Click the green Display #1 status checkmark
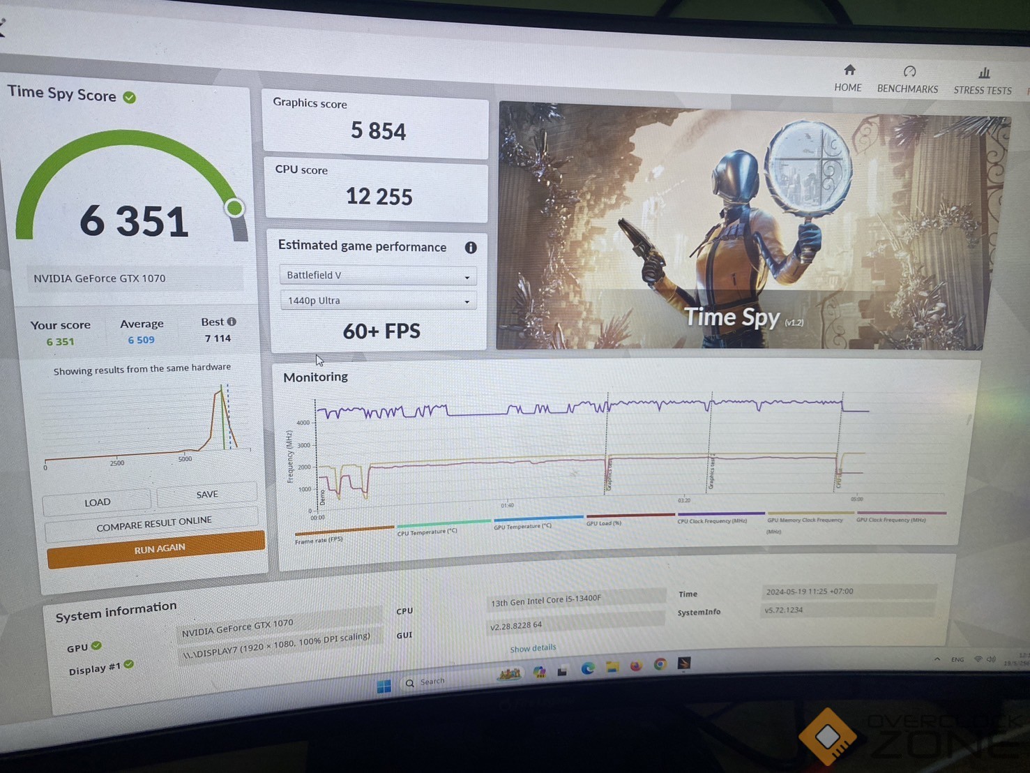The width and height of the screenshot is (1030, 773). click(129, 664)
